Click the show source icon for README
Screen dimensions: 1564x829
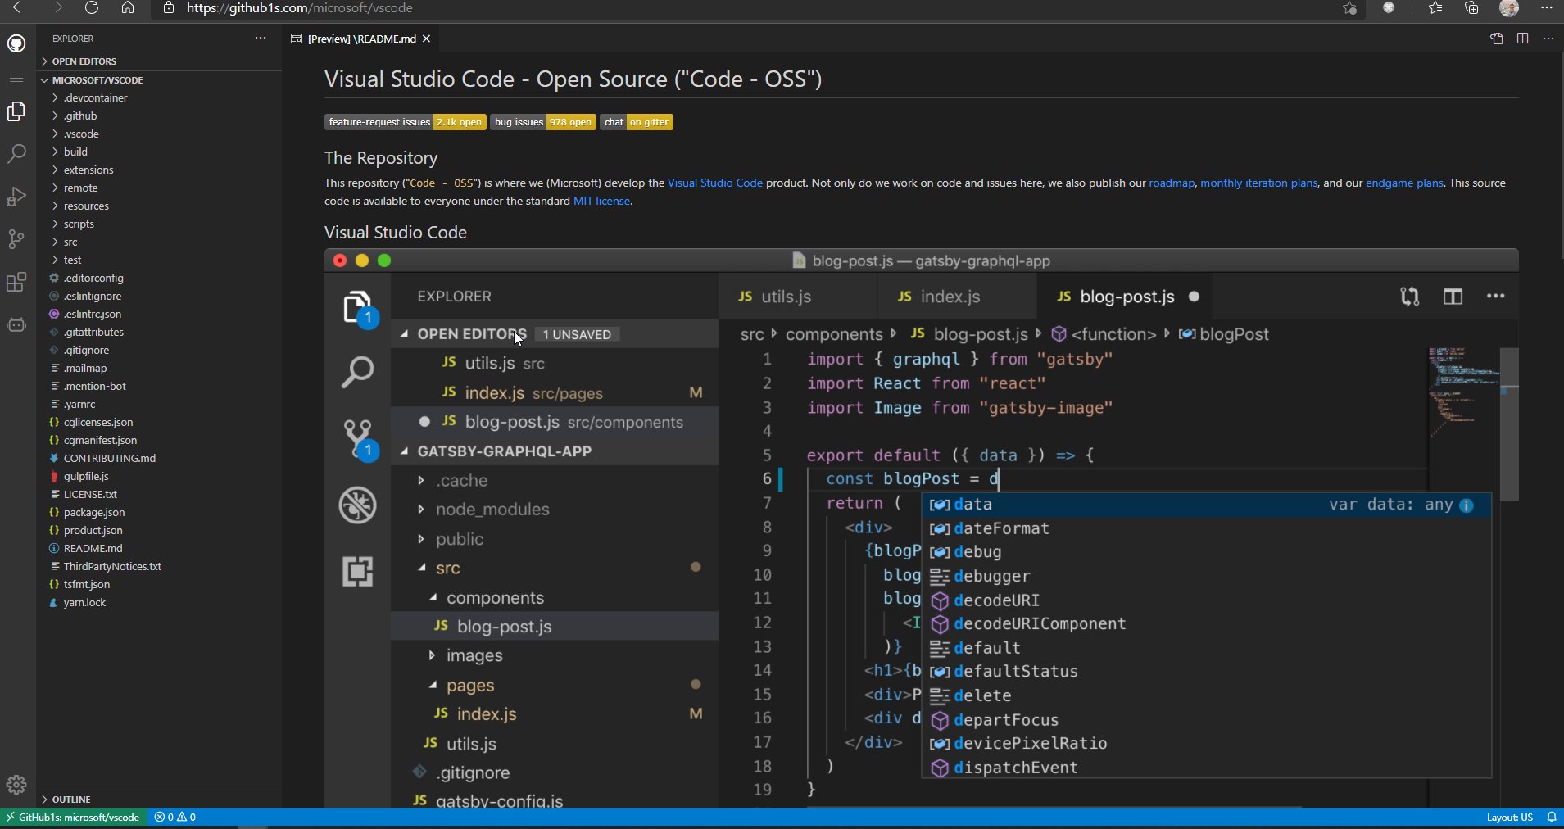(1497, 39)
